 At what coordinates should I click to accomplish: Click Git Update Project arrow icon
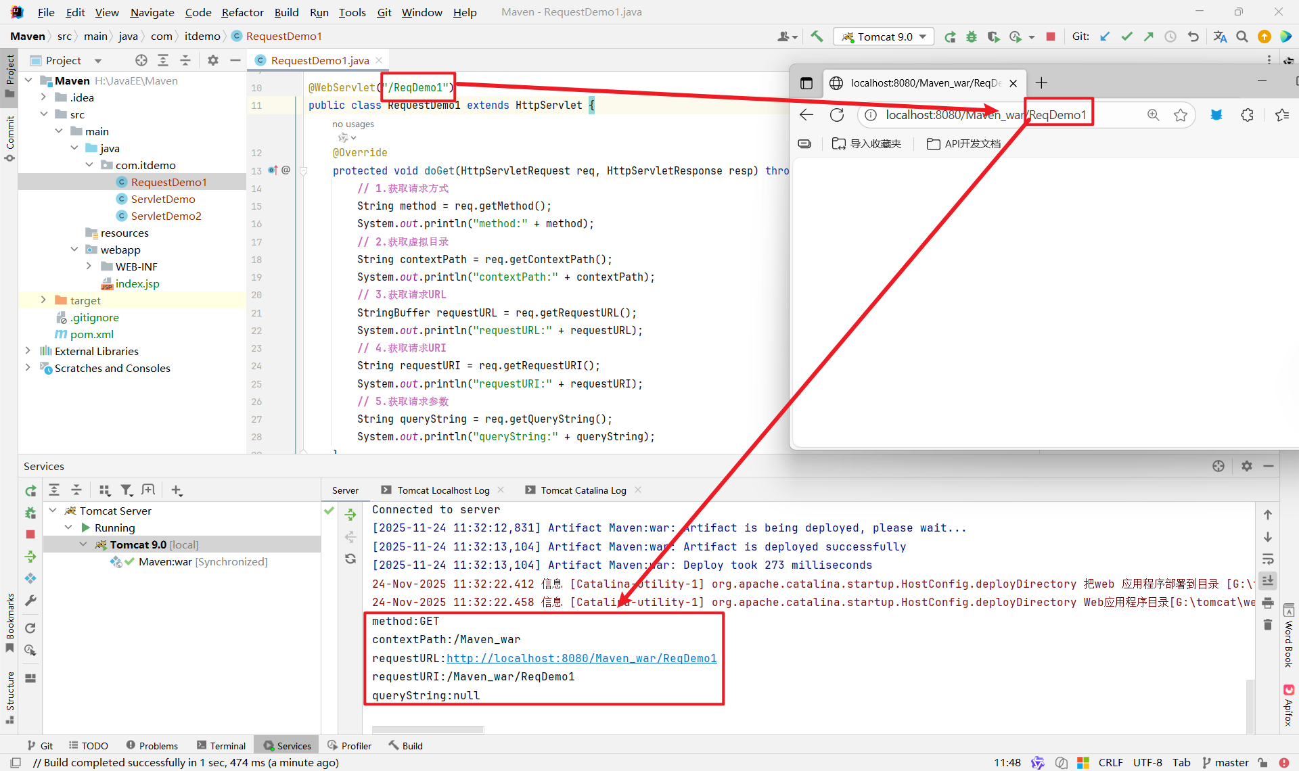click(1105, 37)
